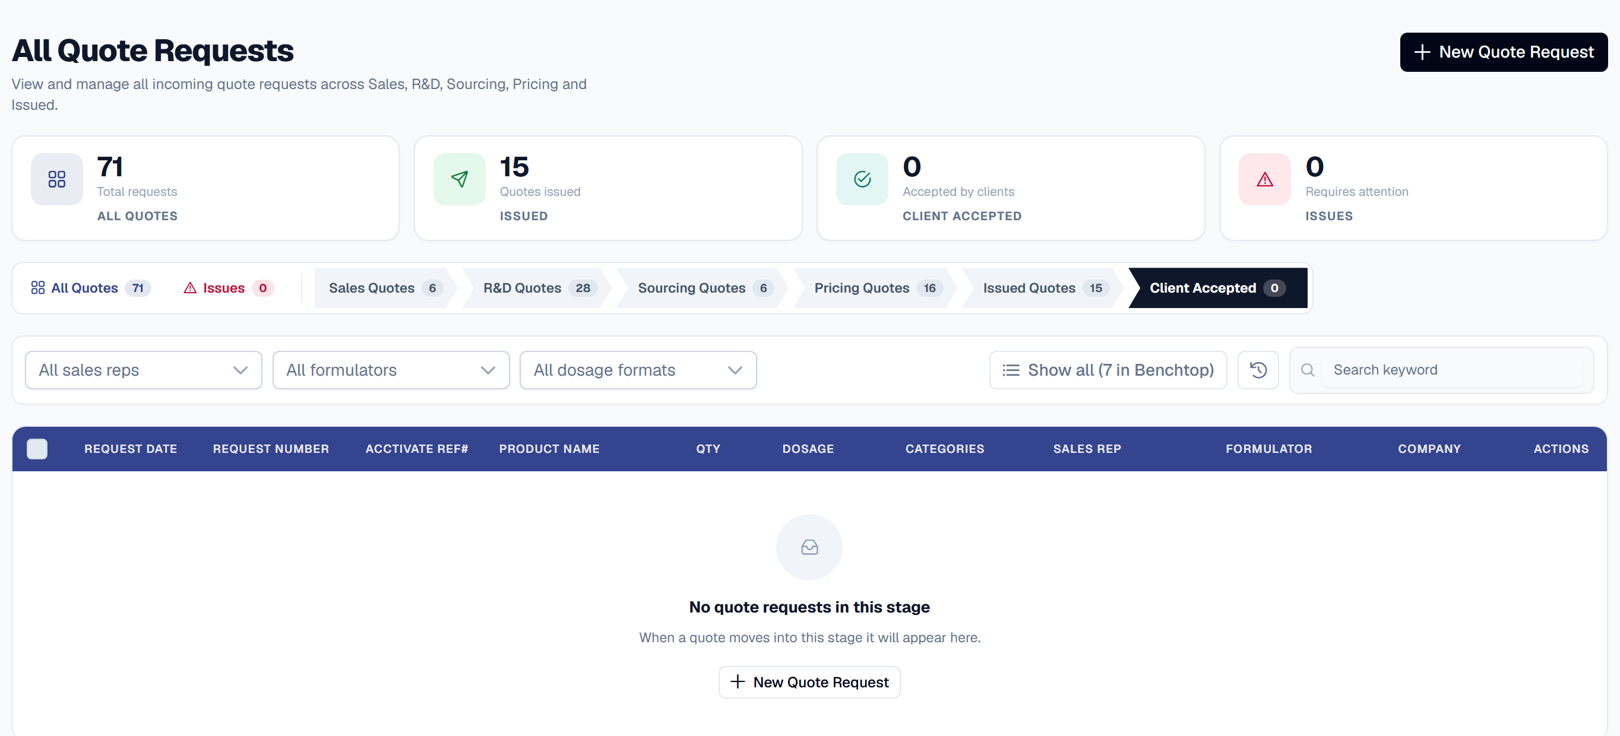Click the warning triangle icon in Issues card
Screen dimensions: 1620x736
coord(1265,179)
